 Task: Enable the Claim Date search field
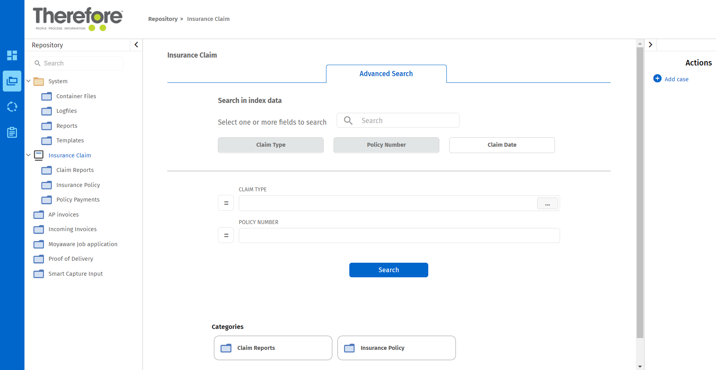502,145
